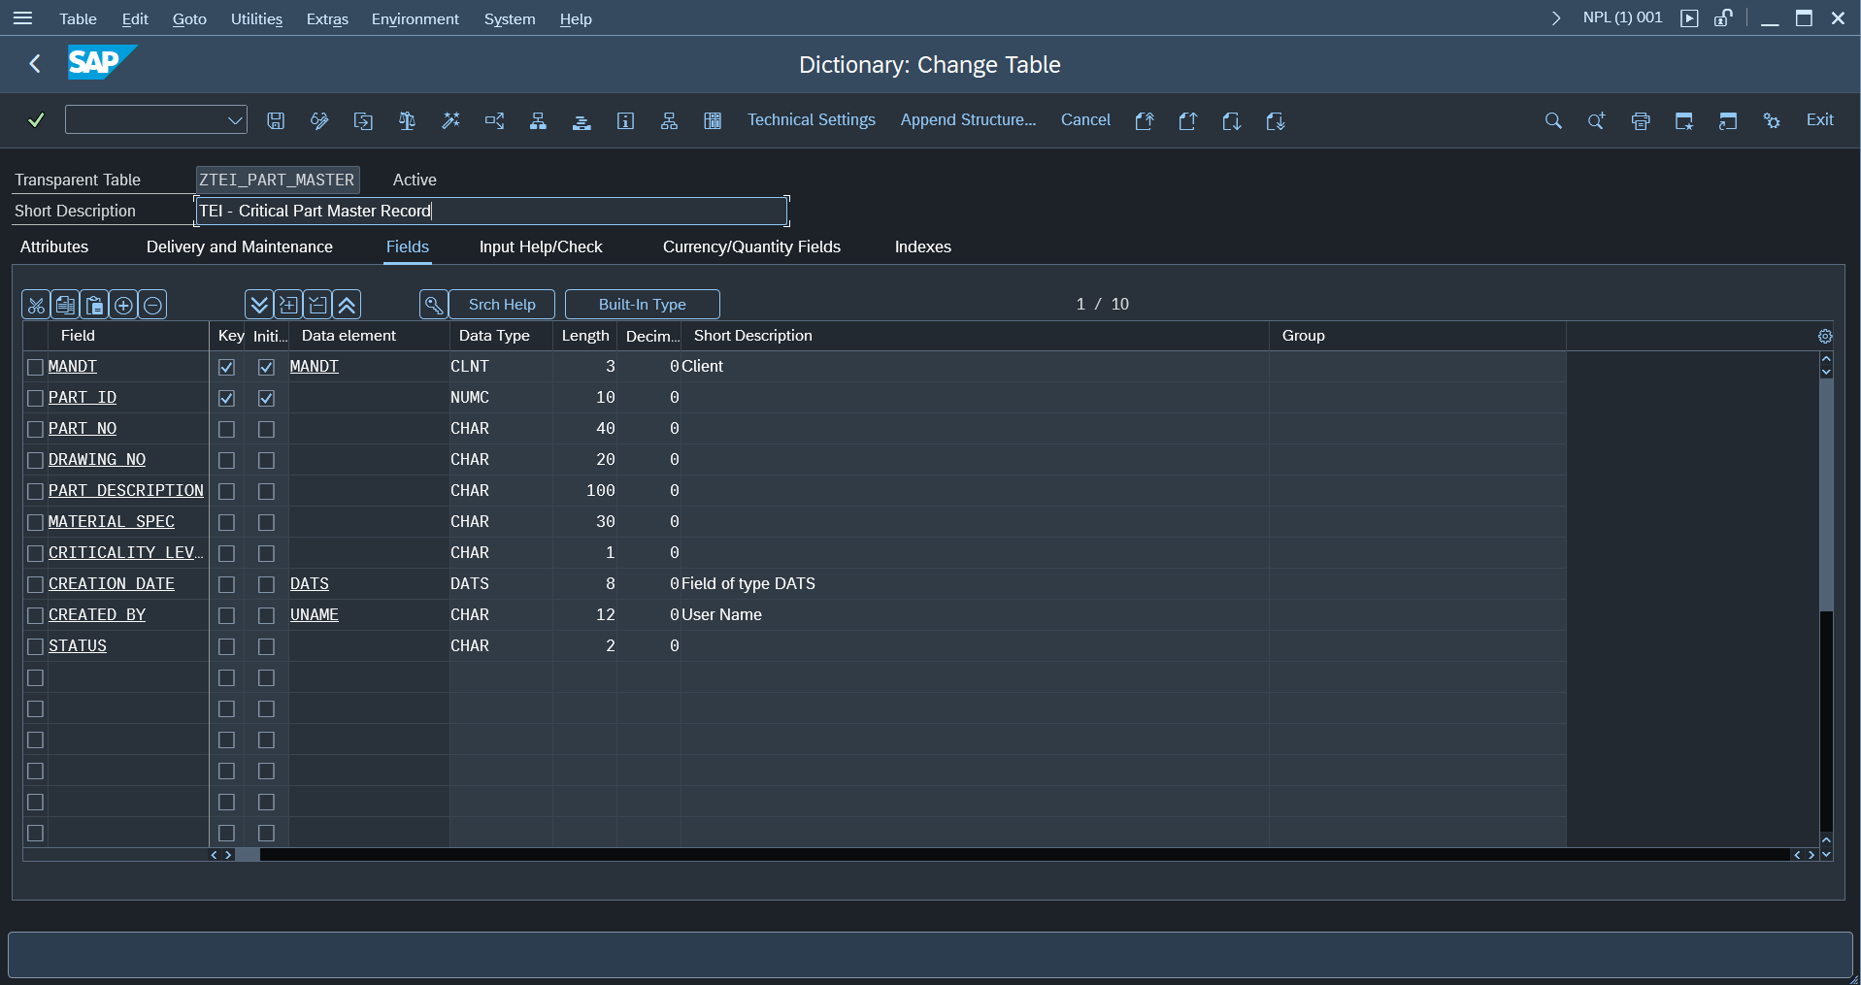Open the command field dropdown
1861x985 pixels.
(x=235, y=120)
